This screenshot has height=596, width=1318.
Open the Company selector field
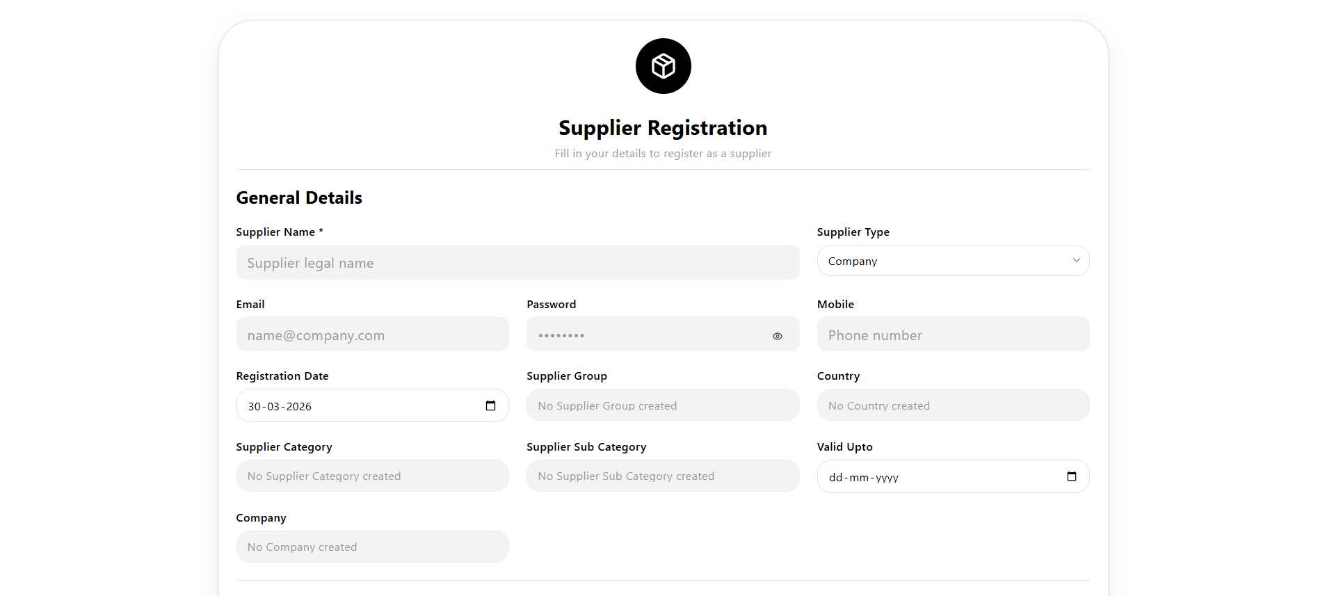pos(373,547)
